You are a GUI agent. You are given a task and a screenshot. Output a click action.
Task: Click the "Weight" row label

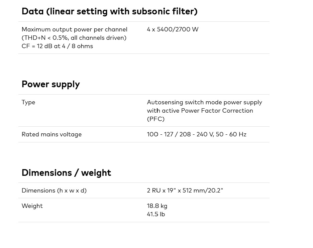click(32, 206)
